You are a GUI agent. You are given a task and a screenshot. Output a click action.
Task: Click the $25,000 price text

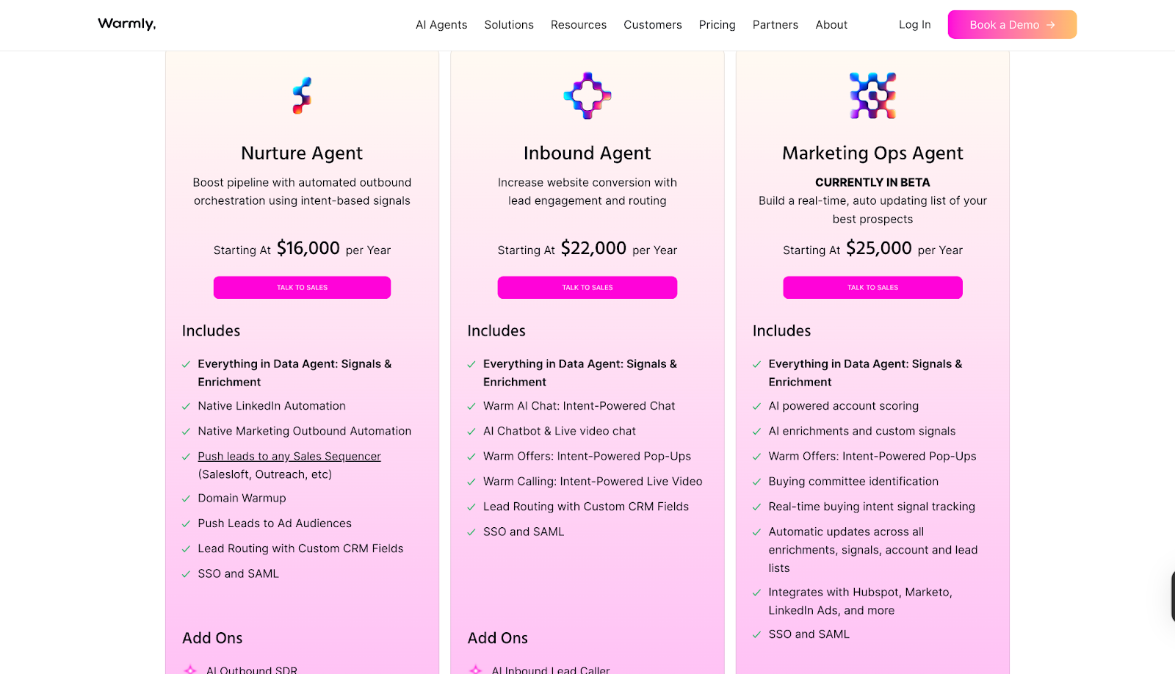pos(879,248)
